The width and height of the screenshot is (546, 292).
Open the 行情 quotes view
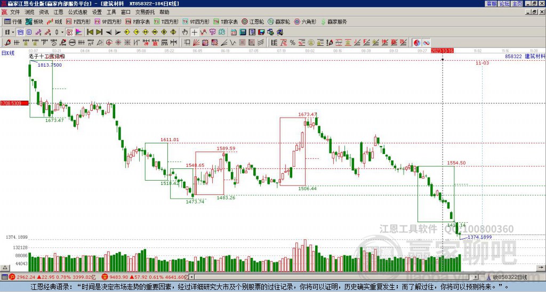point(13,21)
